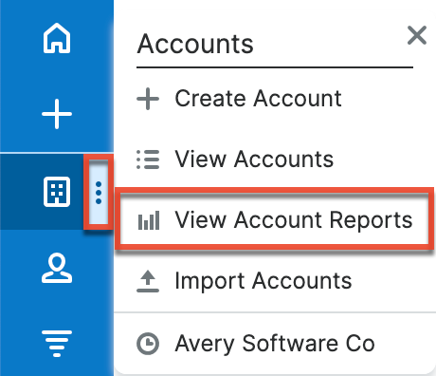Open the Accounts three-dot menu
Image resolution: width=436 pixels, height=376 pixels.
[x=99, y=193]
